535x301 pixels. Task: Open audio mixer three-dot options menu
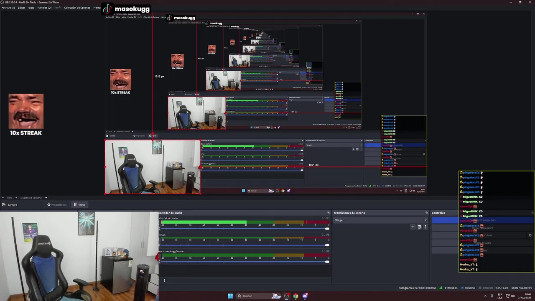point(165,281)
